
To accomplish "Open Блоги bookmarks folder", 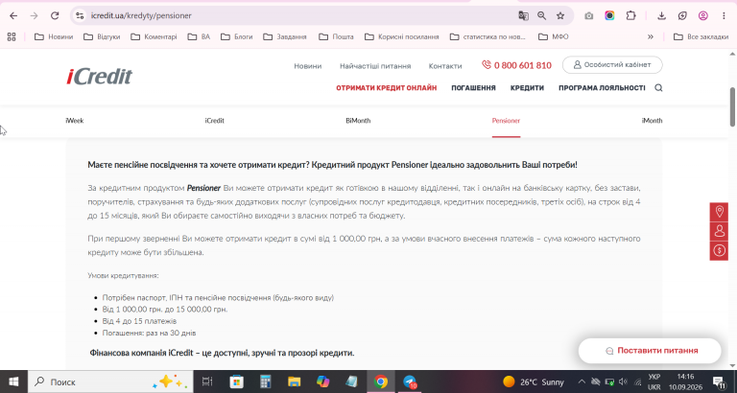I will click(x=237, y=36).
